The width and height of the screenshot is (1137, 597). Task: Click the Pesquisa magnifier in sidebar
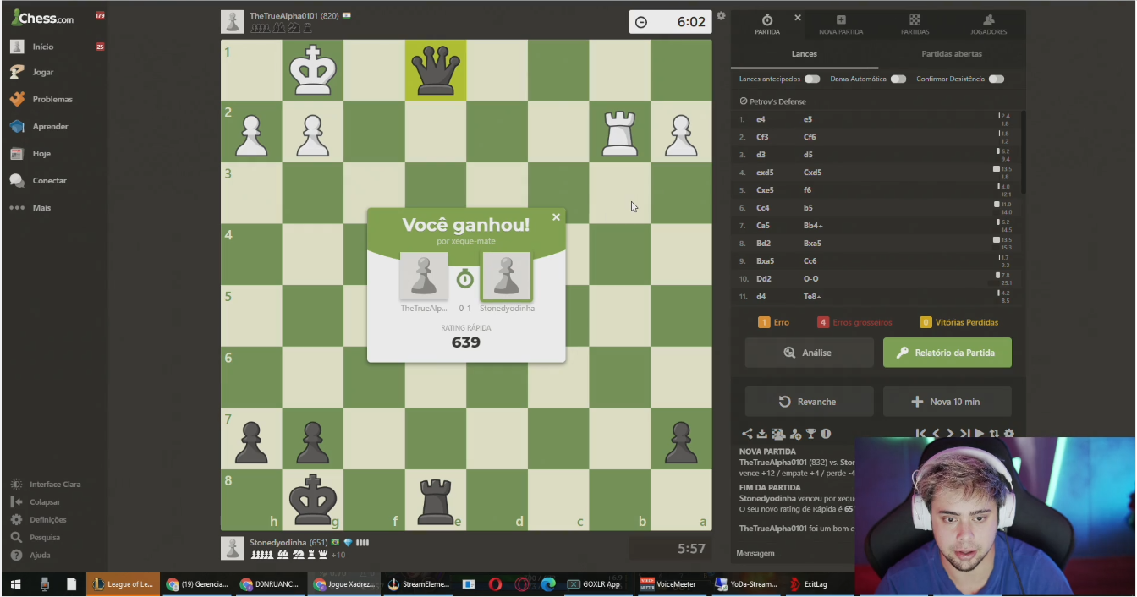17,537
